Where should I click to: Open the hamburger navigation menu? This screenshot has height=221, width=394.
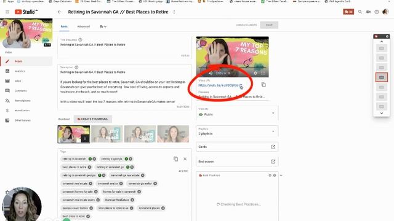click(x=7, y=12)
